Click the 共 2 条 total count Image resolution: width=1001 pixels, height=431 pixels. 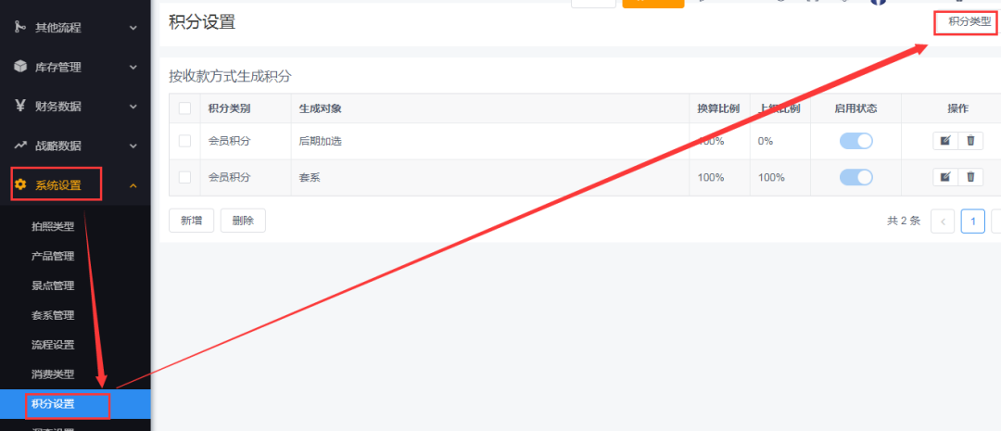(904, 221)
